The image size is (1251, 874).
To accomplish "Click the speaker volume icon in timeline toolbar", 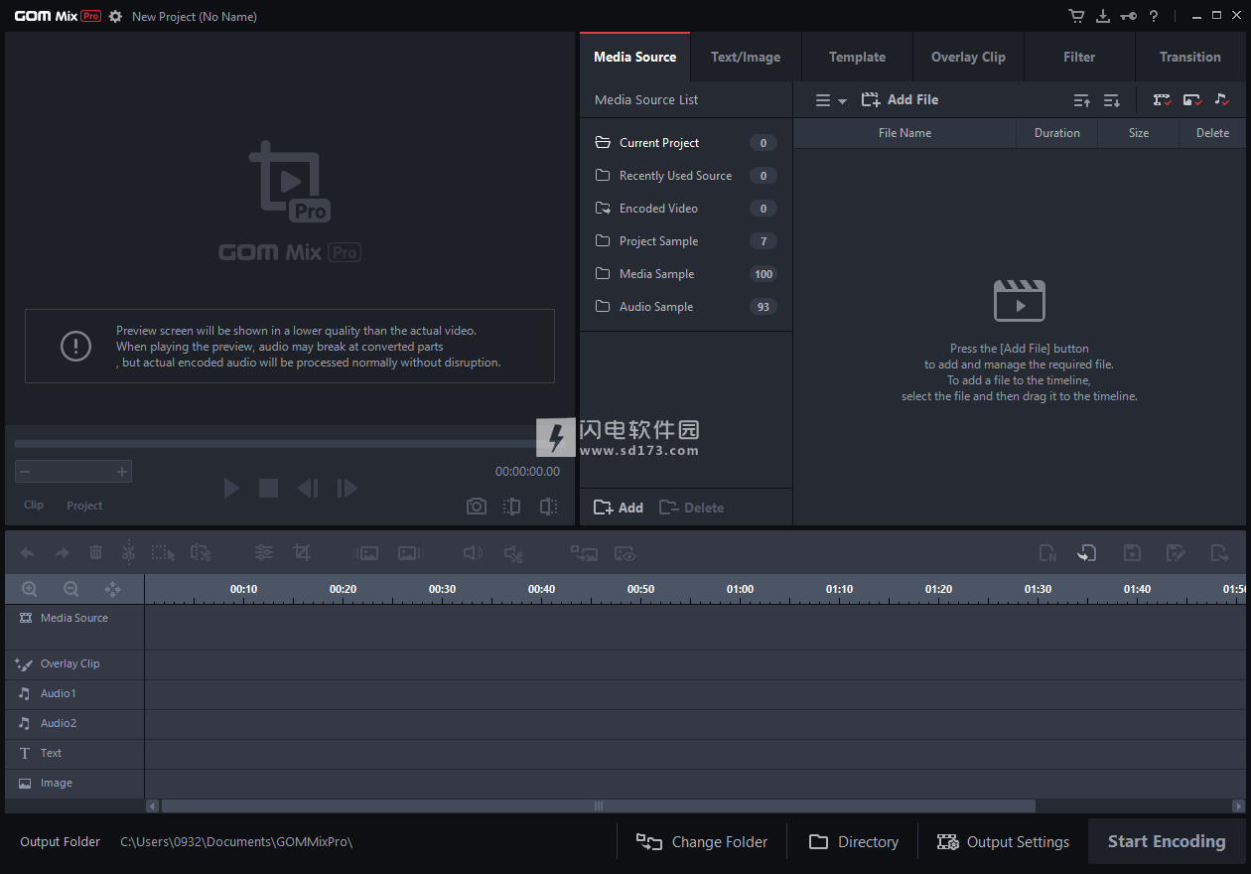I will (x=474, y=553).
